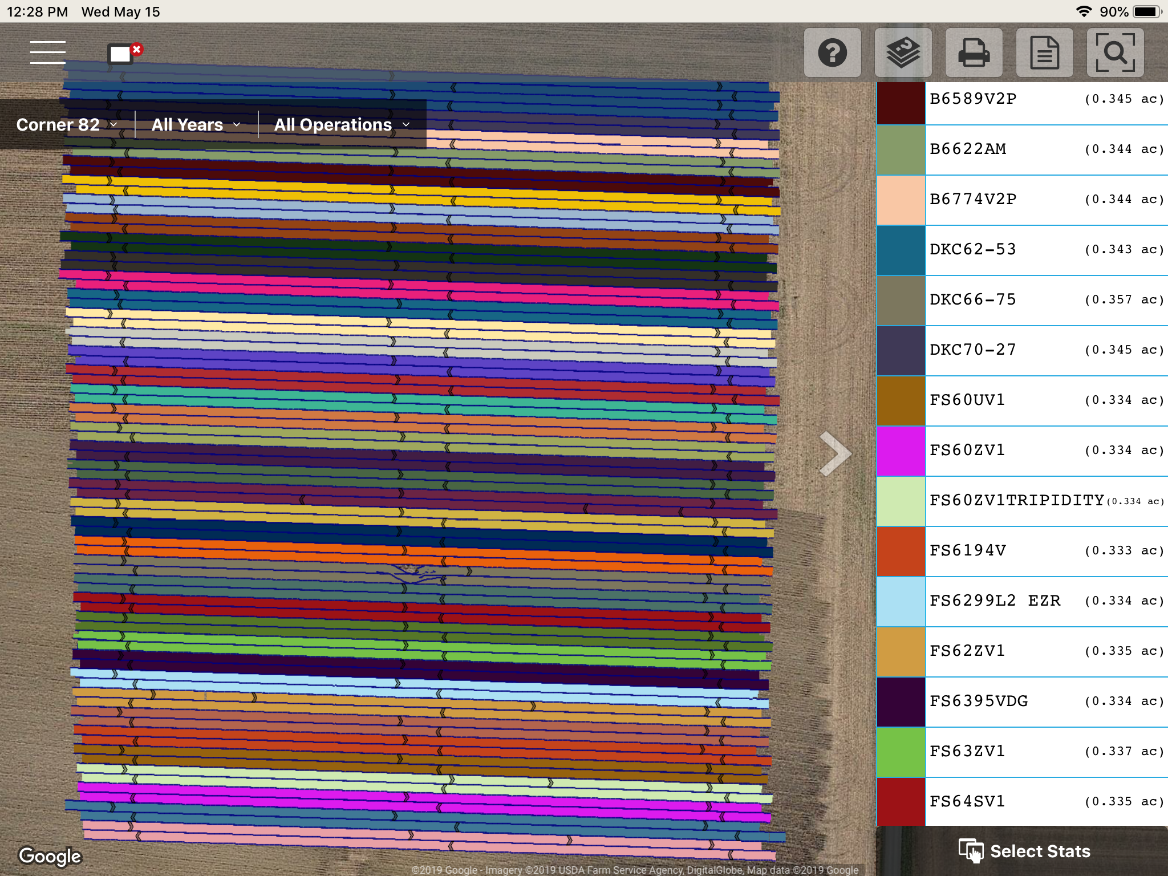Click the printer icon
The height and width of the screenshot is (876, 1168).
pyautogui.click(x=974, y=53)
